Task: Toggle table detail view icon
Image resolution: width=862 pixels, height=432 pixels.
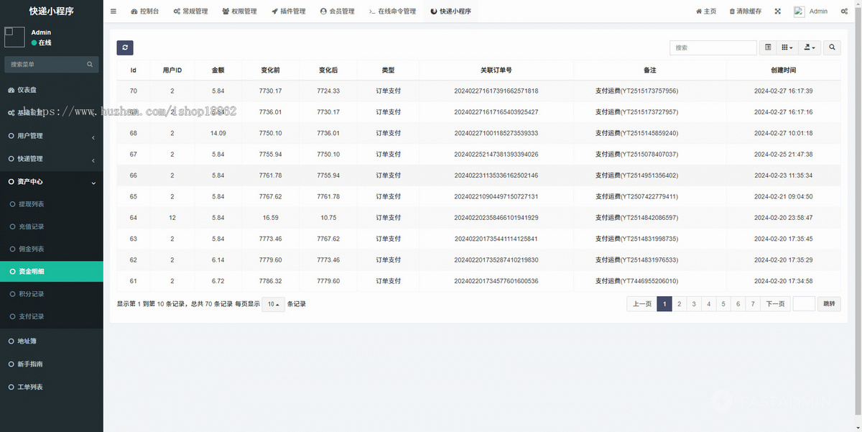Action: coord(767,47)
